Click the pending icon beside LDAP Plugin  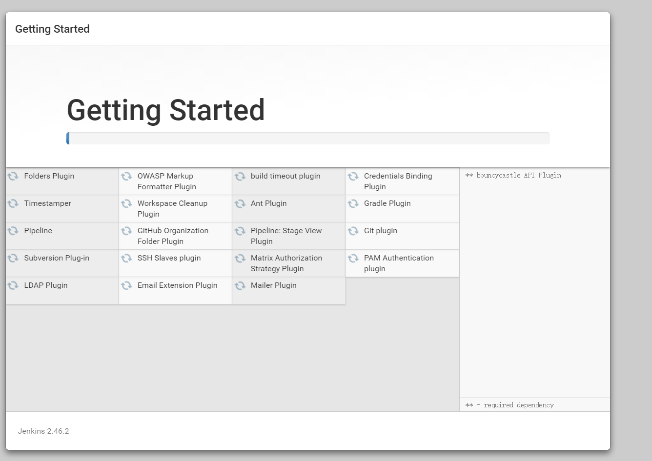13,285
